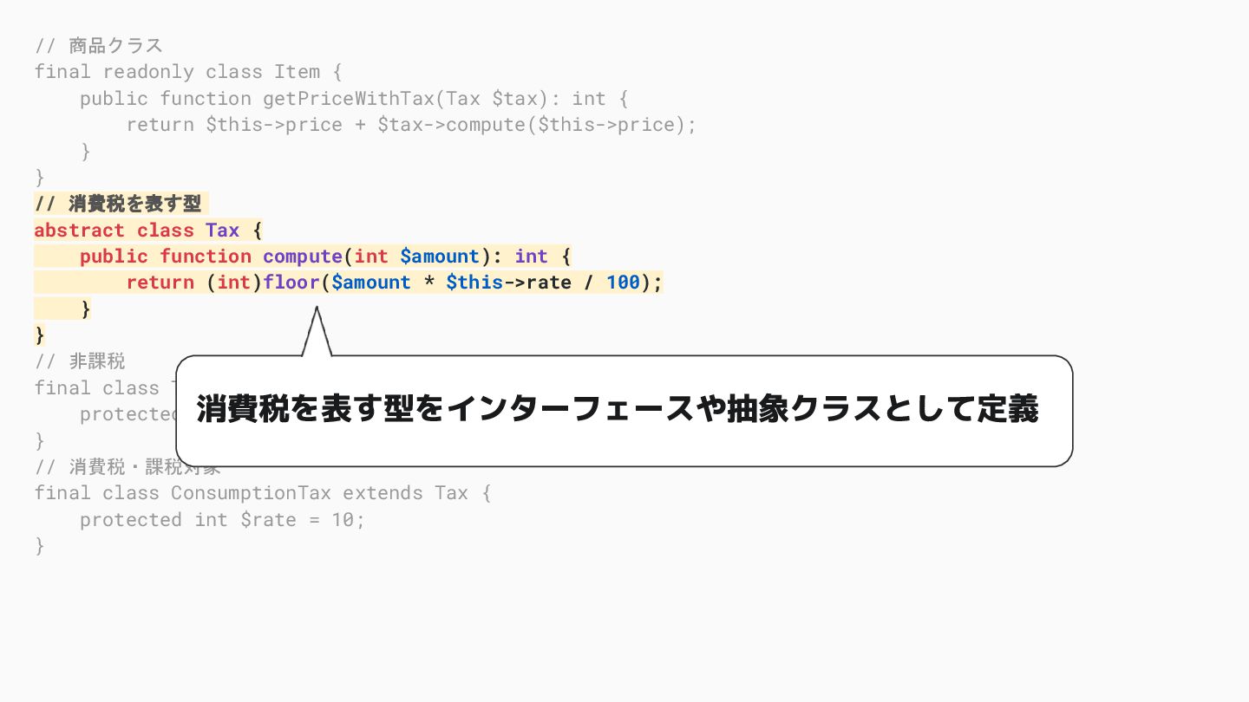
Task: Click the red 'public function' keywords in Tax class
Action: coord(166,257)
